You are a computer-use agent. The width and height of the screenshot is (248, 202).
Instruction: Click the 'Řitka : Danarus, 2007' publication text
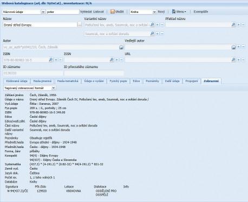44,104
